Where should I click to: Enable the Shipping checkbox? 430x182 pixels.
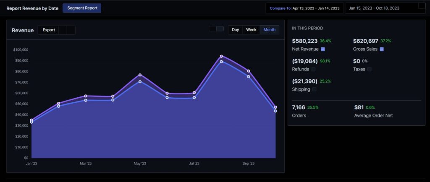coord(315,89)
